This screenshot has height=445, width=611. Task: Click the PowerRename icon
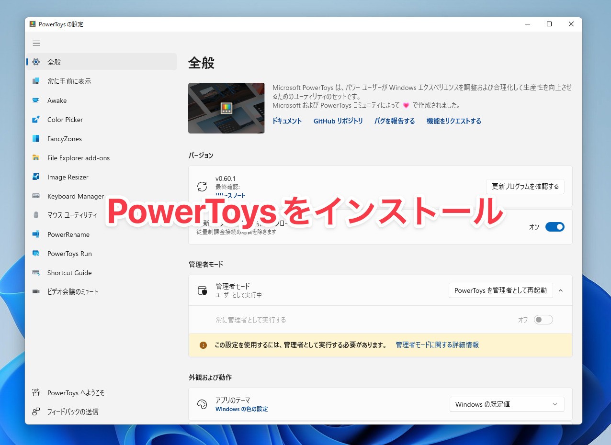[x=36, y=234]
